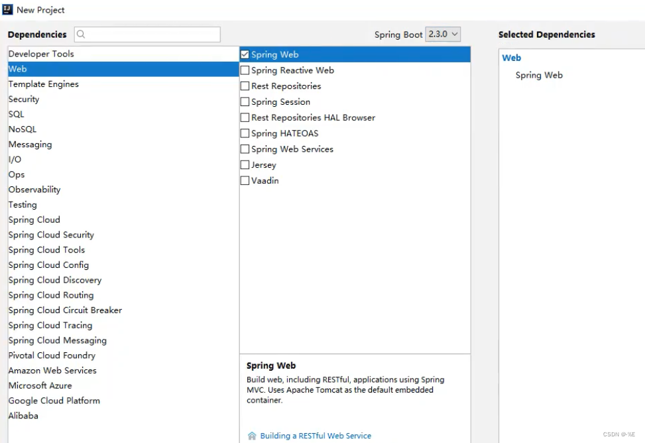Click the Dependencies search input field
This screenshot has height=443, width=645.
tap(147, 34)
